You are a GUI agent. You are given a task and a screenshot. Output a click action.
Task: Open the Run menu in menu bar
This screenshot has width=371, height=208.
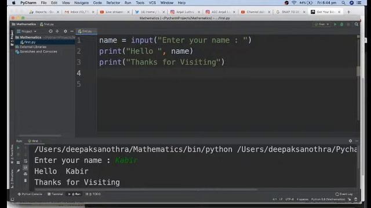coord(128,3)
